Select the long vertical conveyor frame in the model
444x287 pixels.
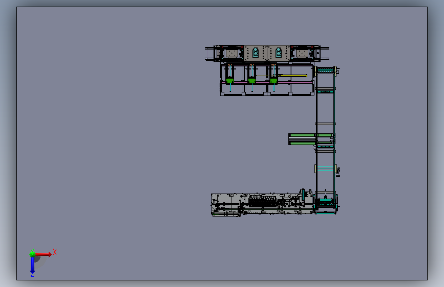click(326, 140)
